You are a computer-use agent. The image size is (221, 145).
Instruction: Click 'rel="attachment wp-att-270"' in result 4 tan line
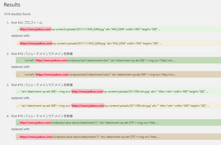click(x=118, y=137)
